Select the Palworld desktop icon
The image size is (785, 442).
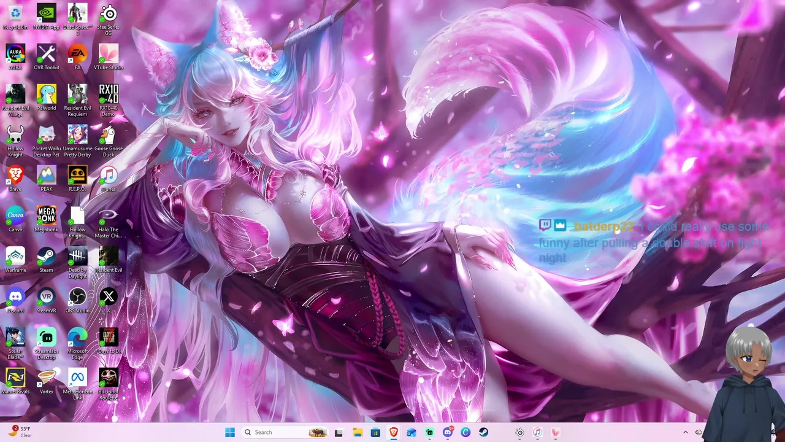coord(46,98)
